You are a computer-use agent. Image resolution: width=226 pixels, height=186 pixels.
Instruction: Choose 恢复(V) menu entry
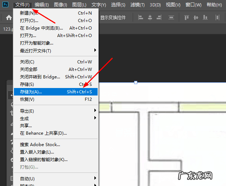(x=56, y=99)
